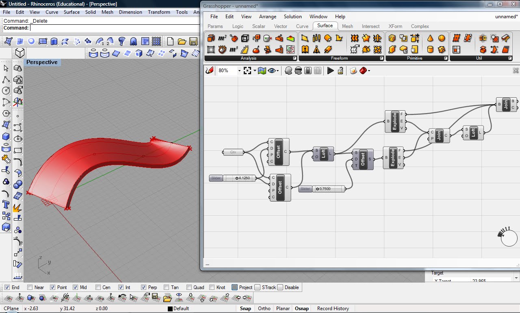The height and width of the screenshot is (313, 520).
Task: Click Record History in Rhino's status bar
Action: tap(333, 308)
